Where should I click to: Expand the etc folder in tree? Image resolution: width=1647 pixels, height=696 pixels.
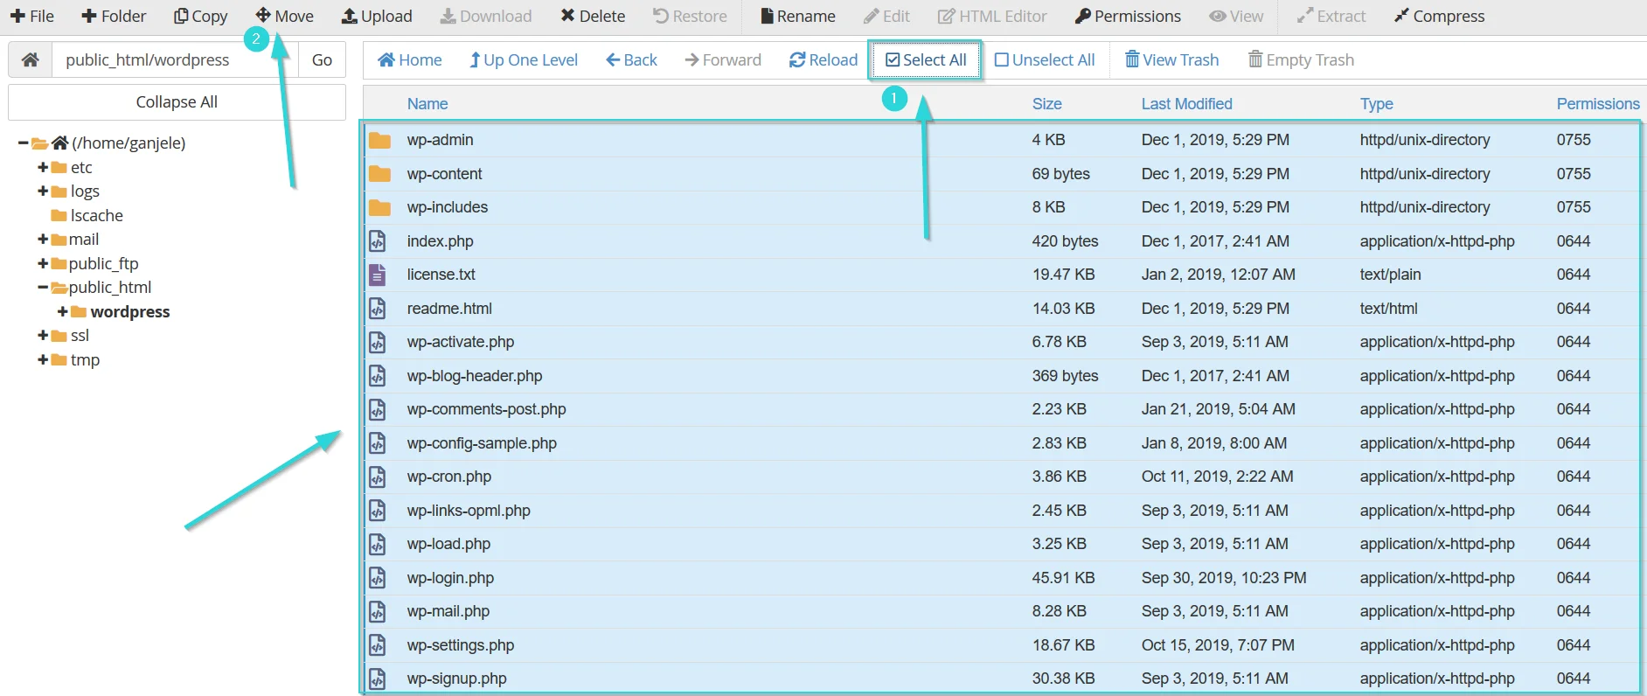[x=43, y=168]
